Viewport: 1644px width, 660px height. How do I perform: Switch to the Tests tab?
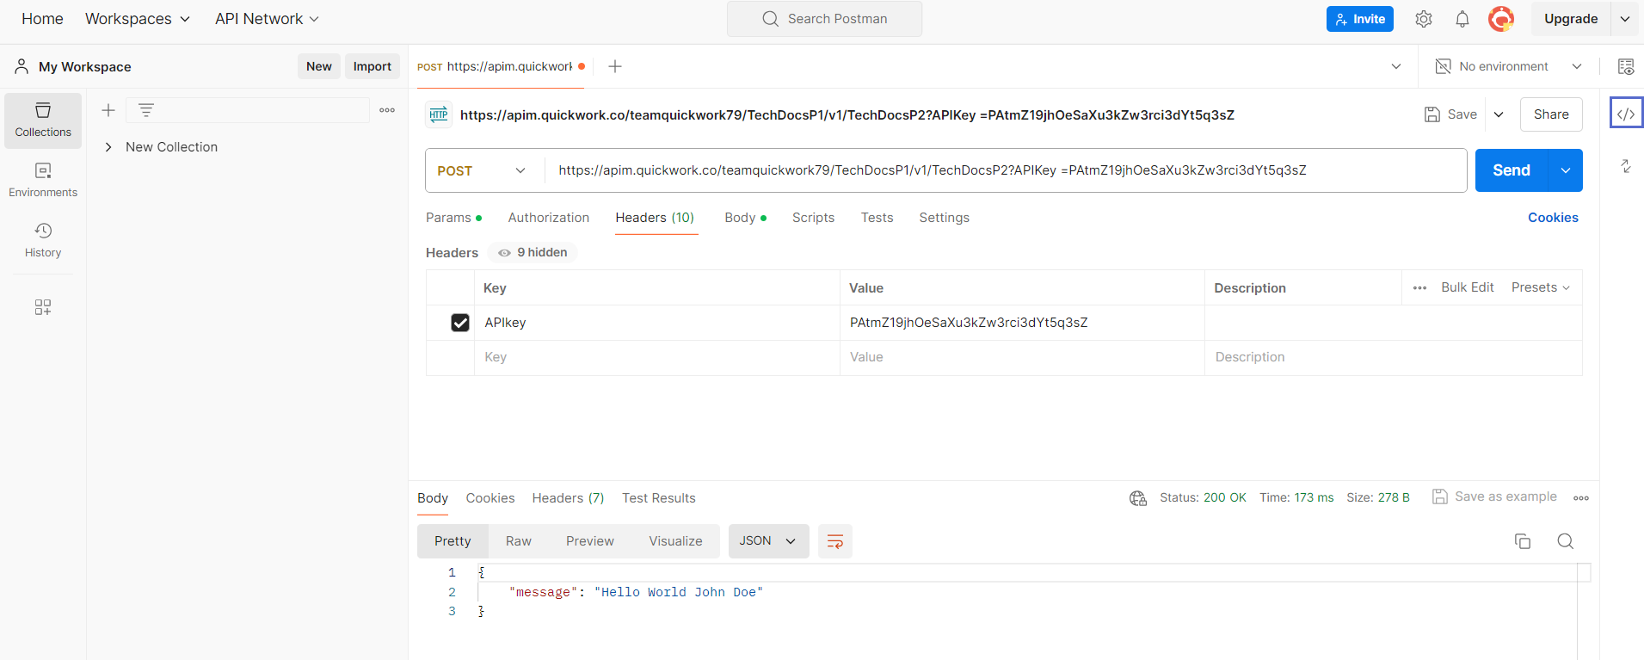pyautogui.click(x=877, y=218)
